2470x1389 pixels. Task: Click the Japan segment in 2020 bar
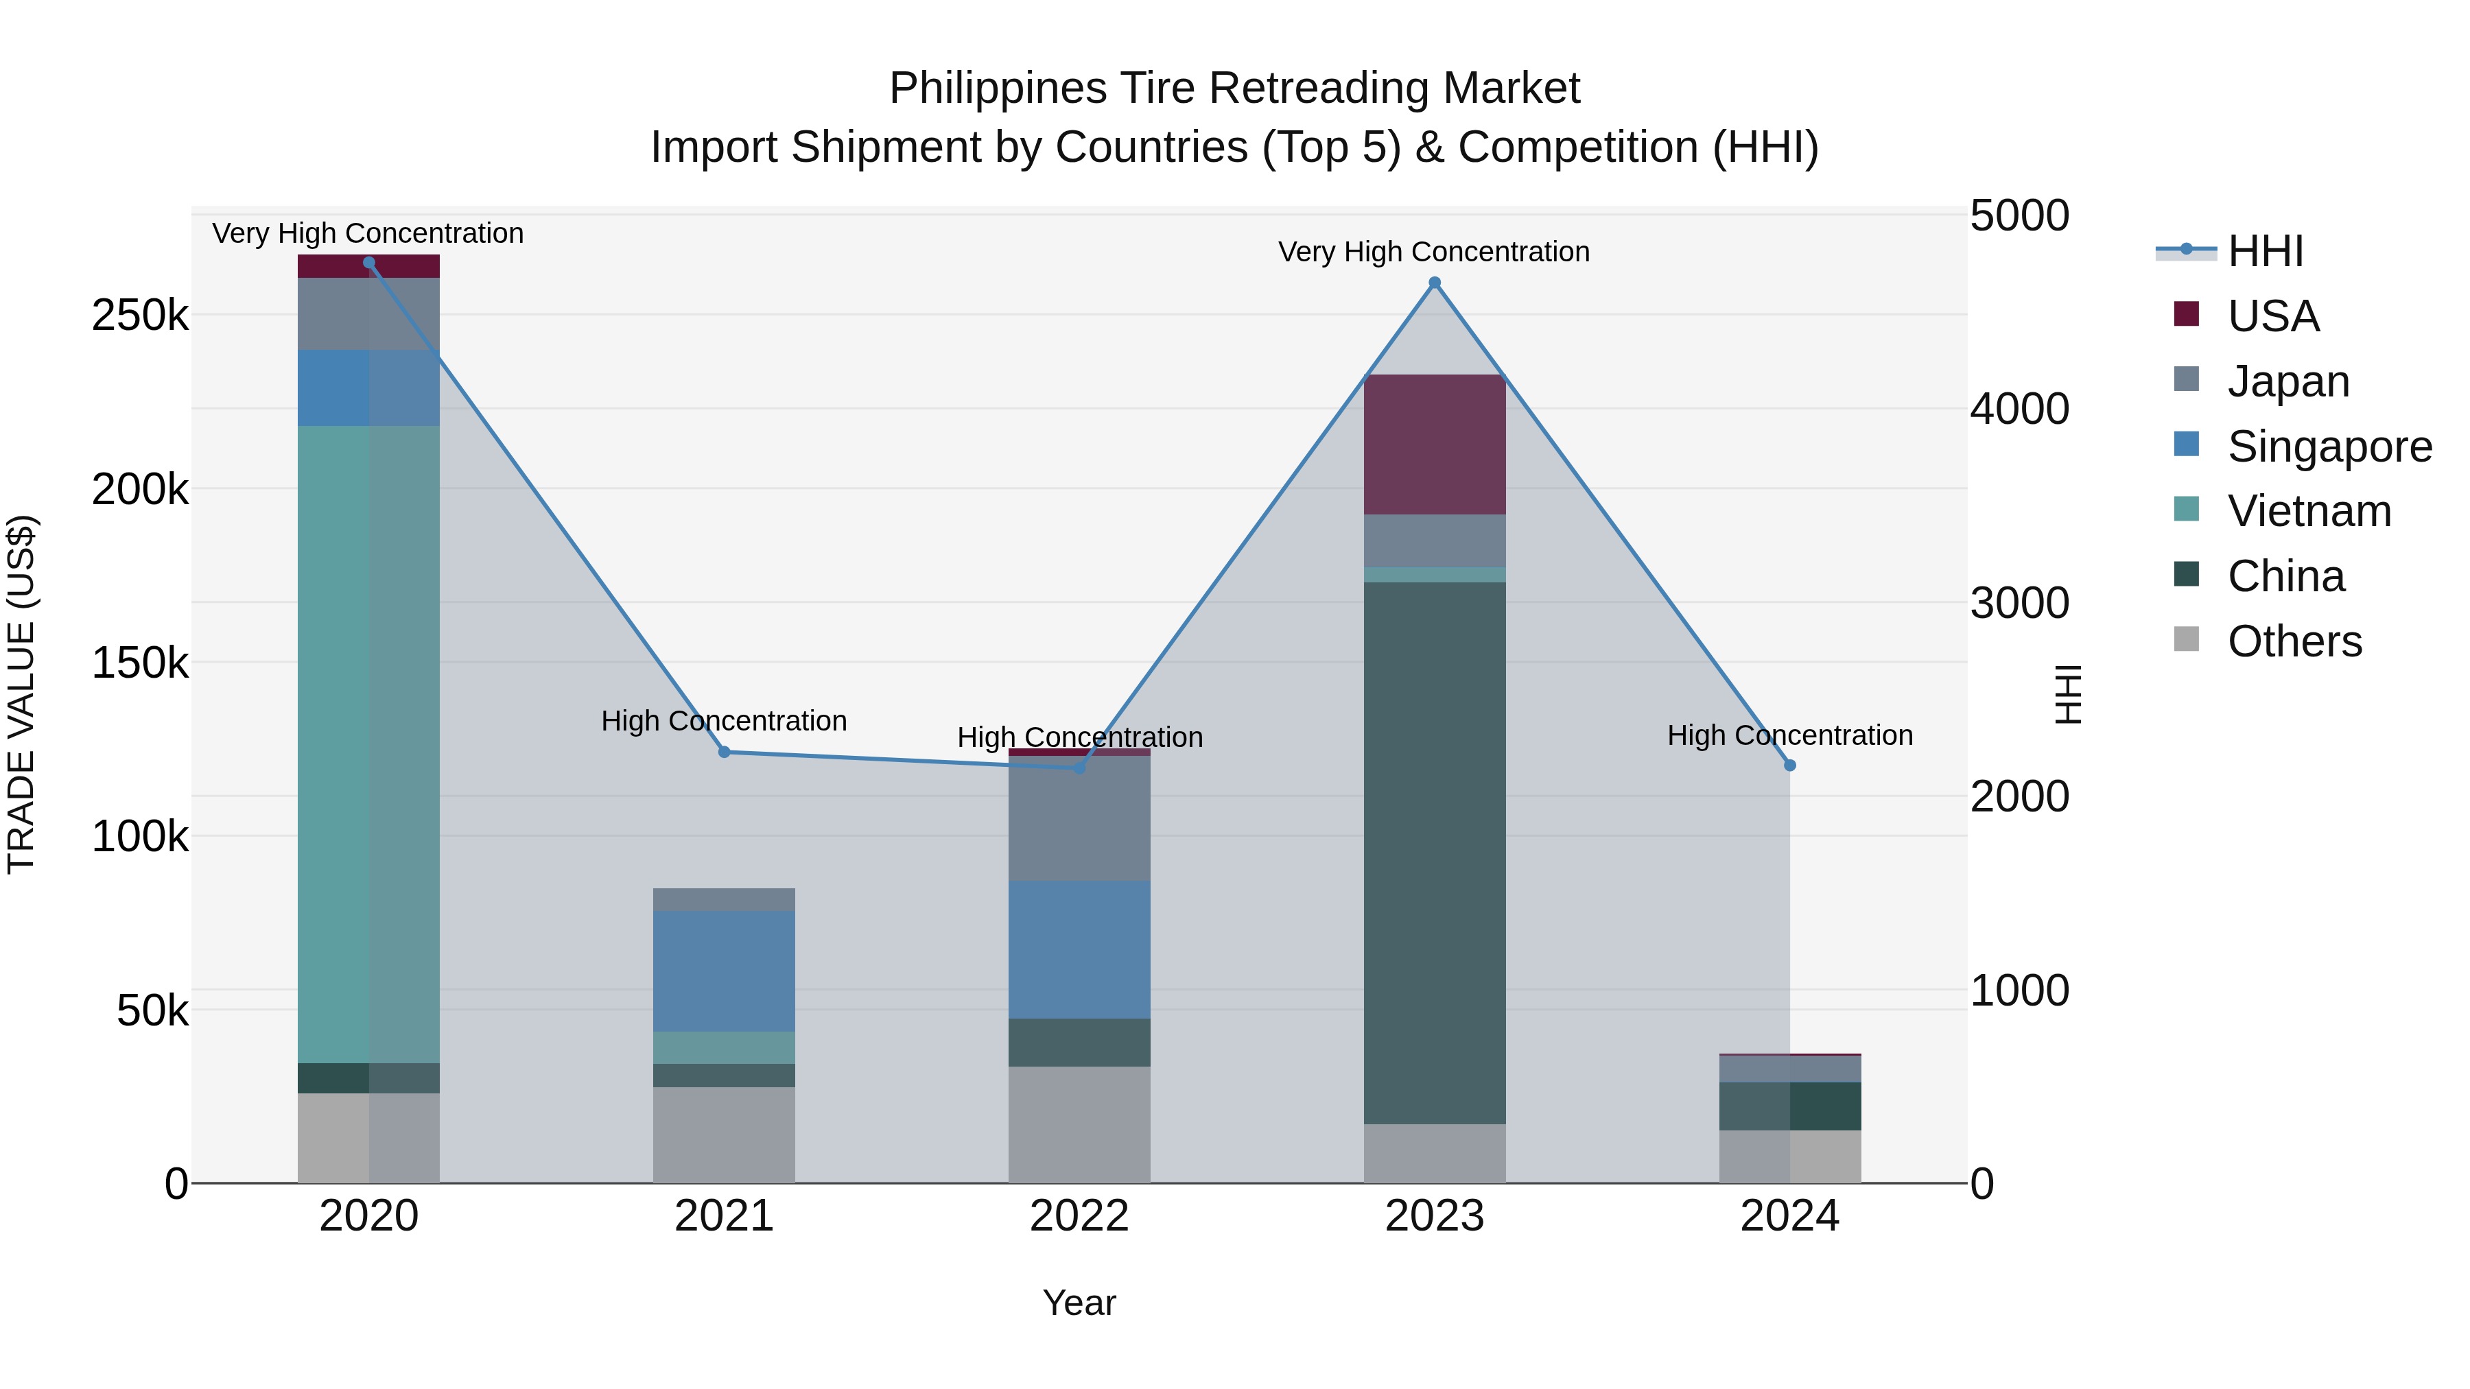369,314
